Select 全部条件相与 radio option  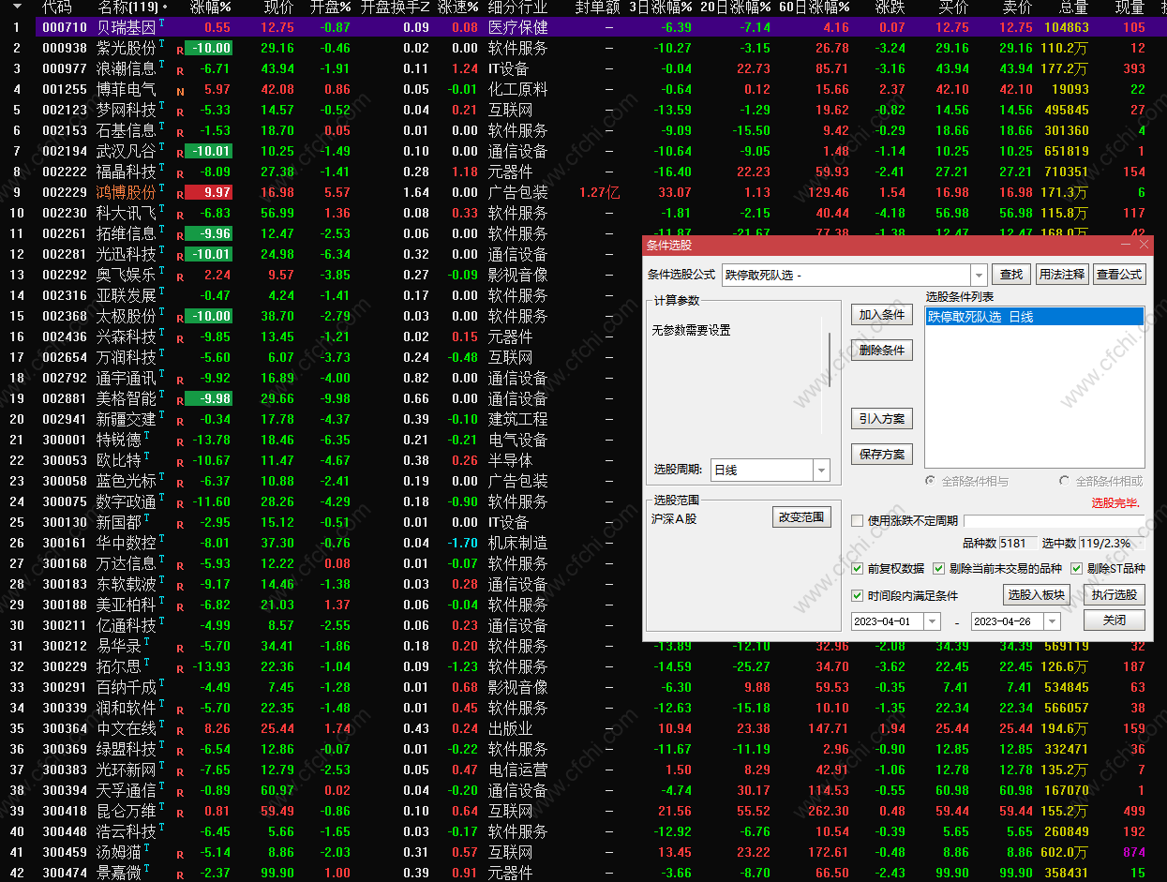[x=930, y=481]
